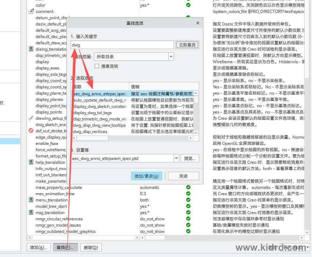Select dwg_disp_vertices result row

point(132,132)
